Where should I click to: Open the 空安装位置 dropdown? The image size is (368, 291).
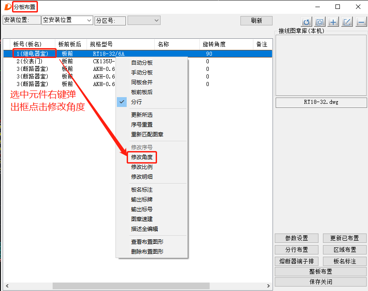[67, 20]
